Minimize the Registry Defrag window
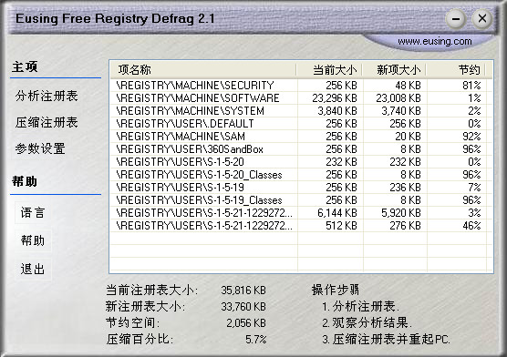The height and width of the screenshot is (357, 507). [x=456, y=19]
